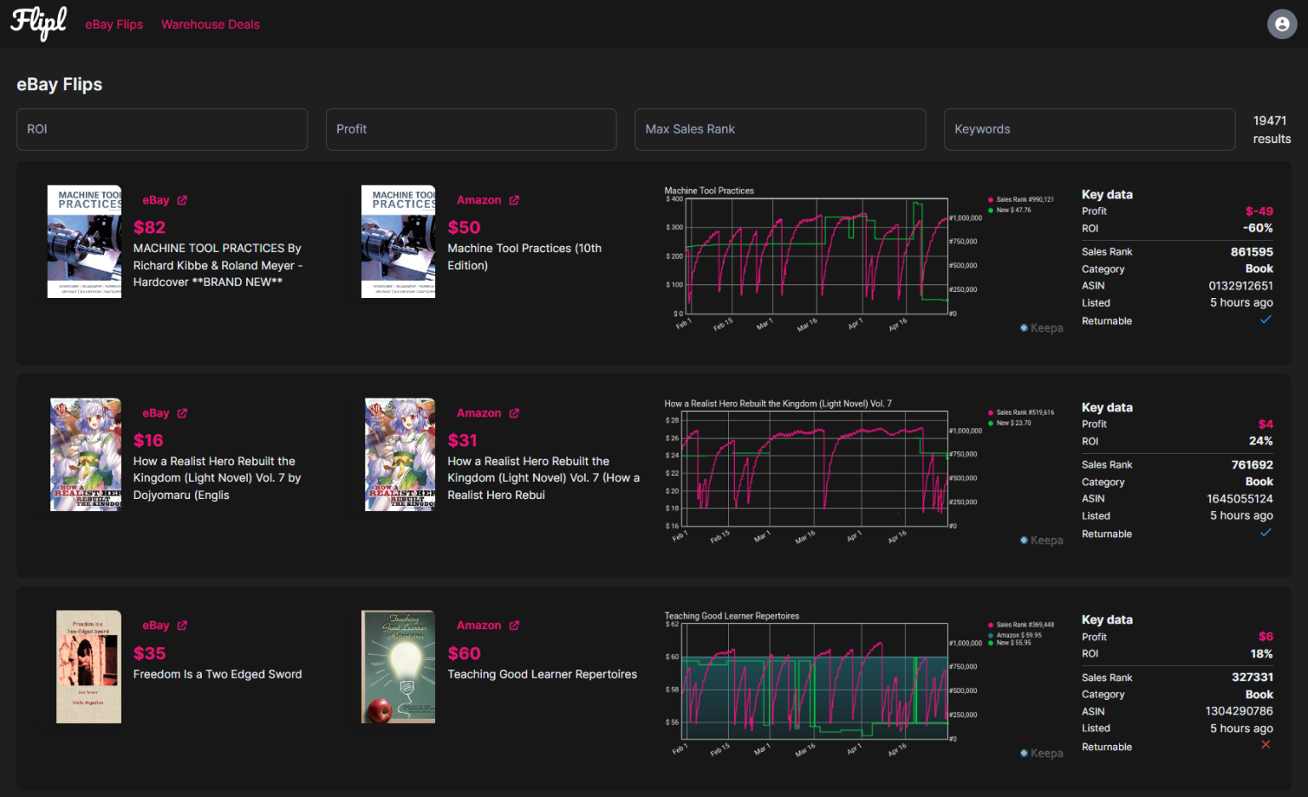Open the Freedom Is a Two Edged Sword title

click(217, 674)
